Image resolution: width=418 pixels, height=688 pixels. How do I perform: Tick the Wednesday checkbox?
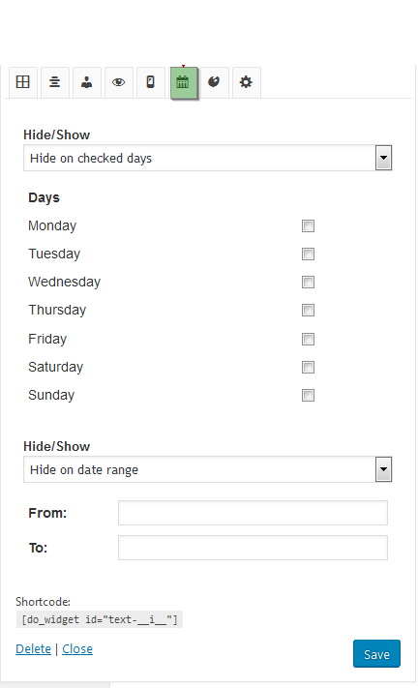pos(308,283)
